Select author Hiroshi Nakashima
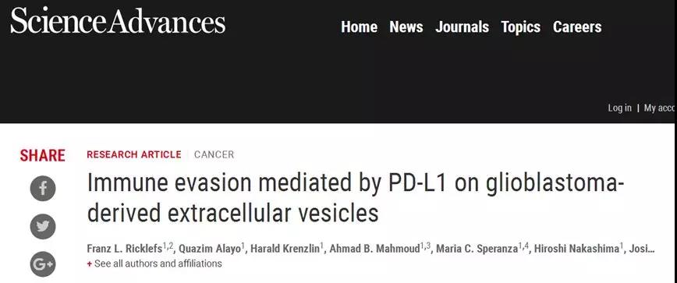This screenshot has width=677, height=283. point(576,249)
